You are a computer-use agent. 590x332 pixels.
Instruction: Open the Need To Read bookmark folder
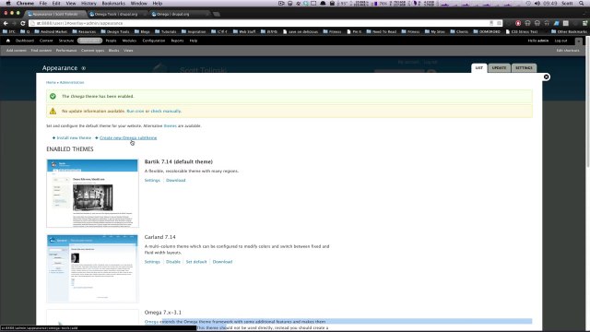coord(381,31)
